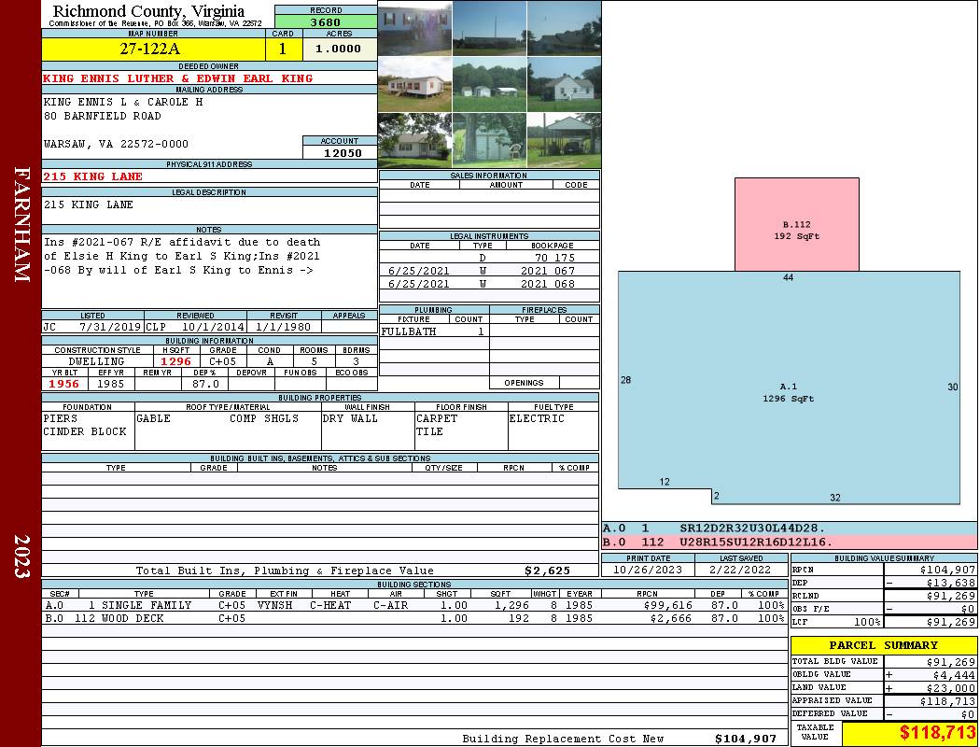
Task: Click the notes text about Elsie H King
Action: [182, 256]
